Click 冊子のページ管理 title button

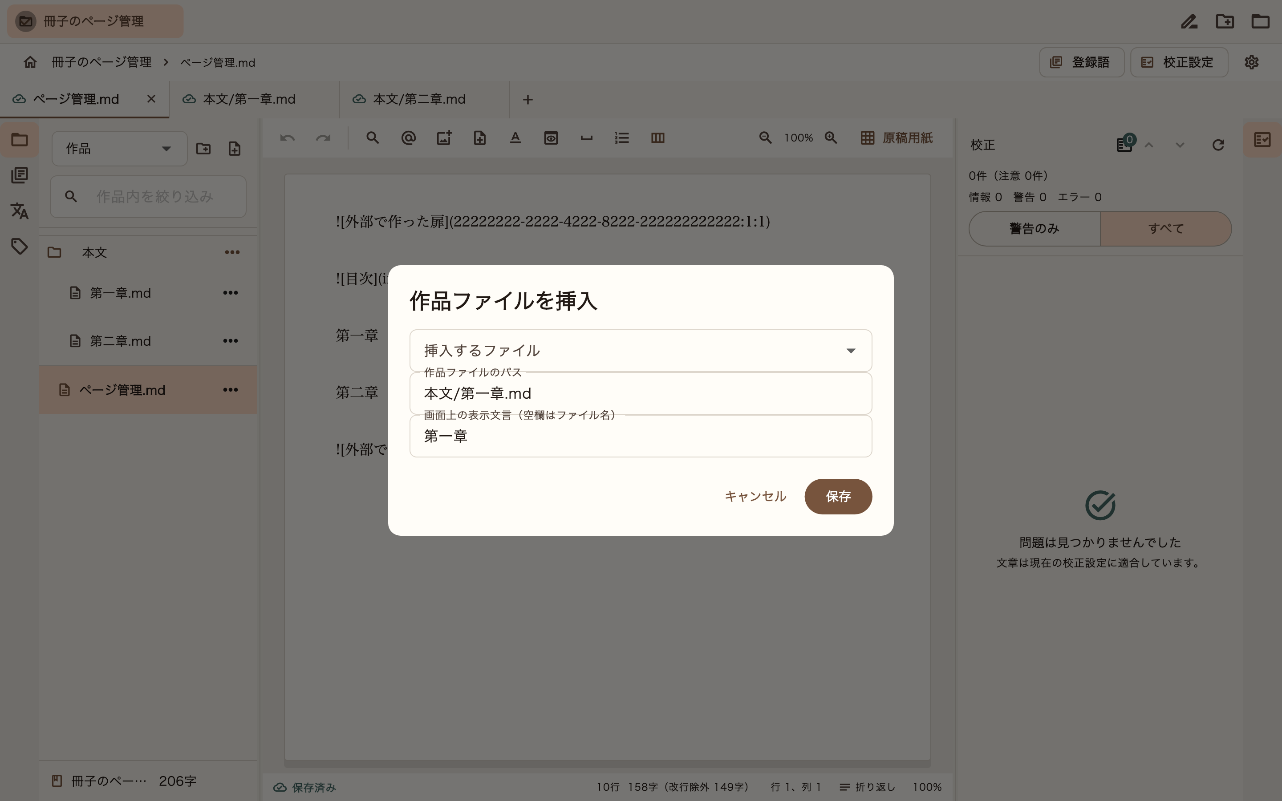pyautogui.click(x=95, y=22)
